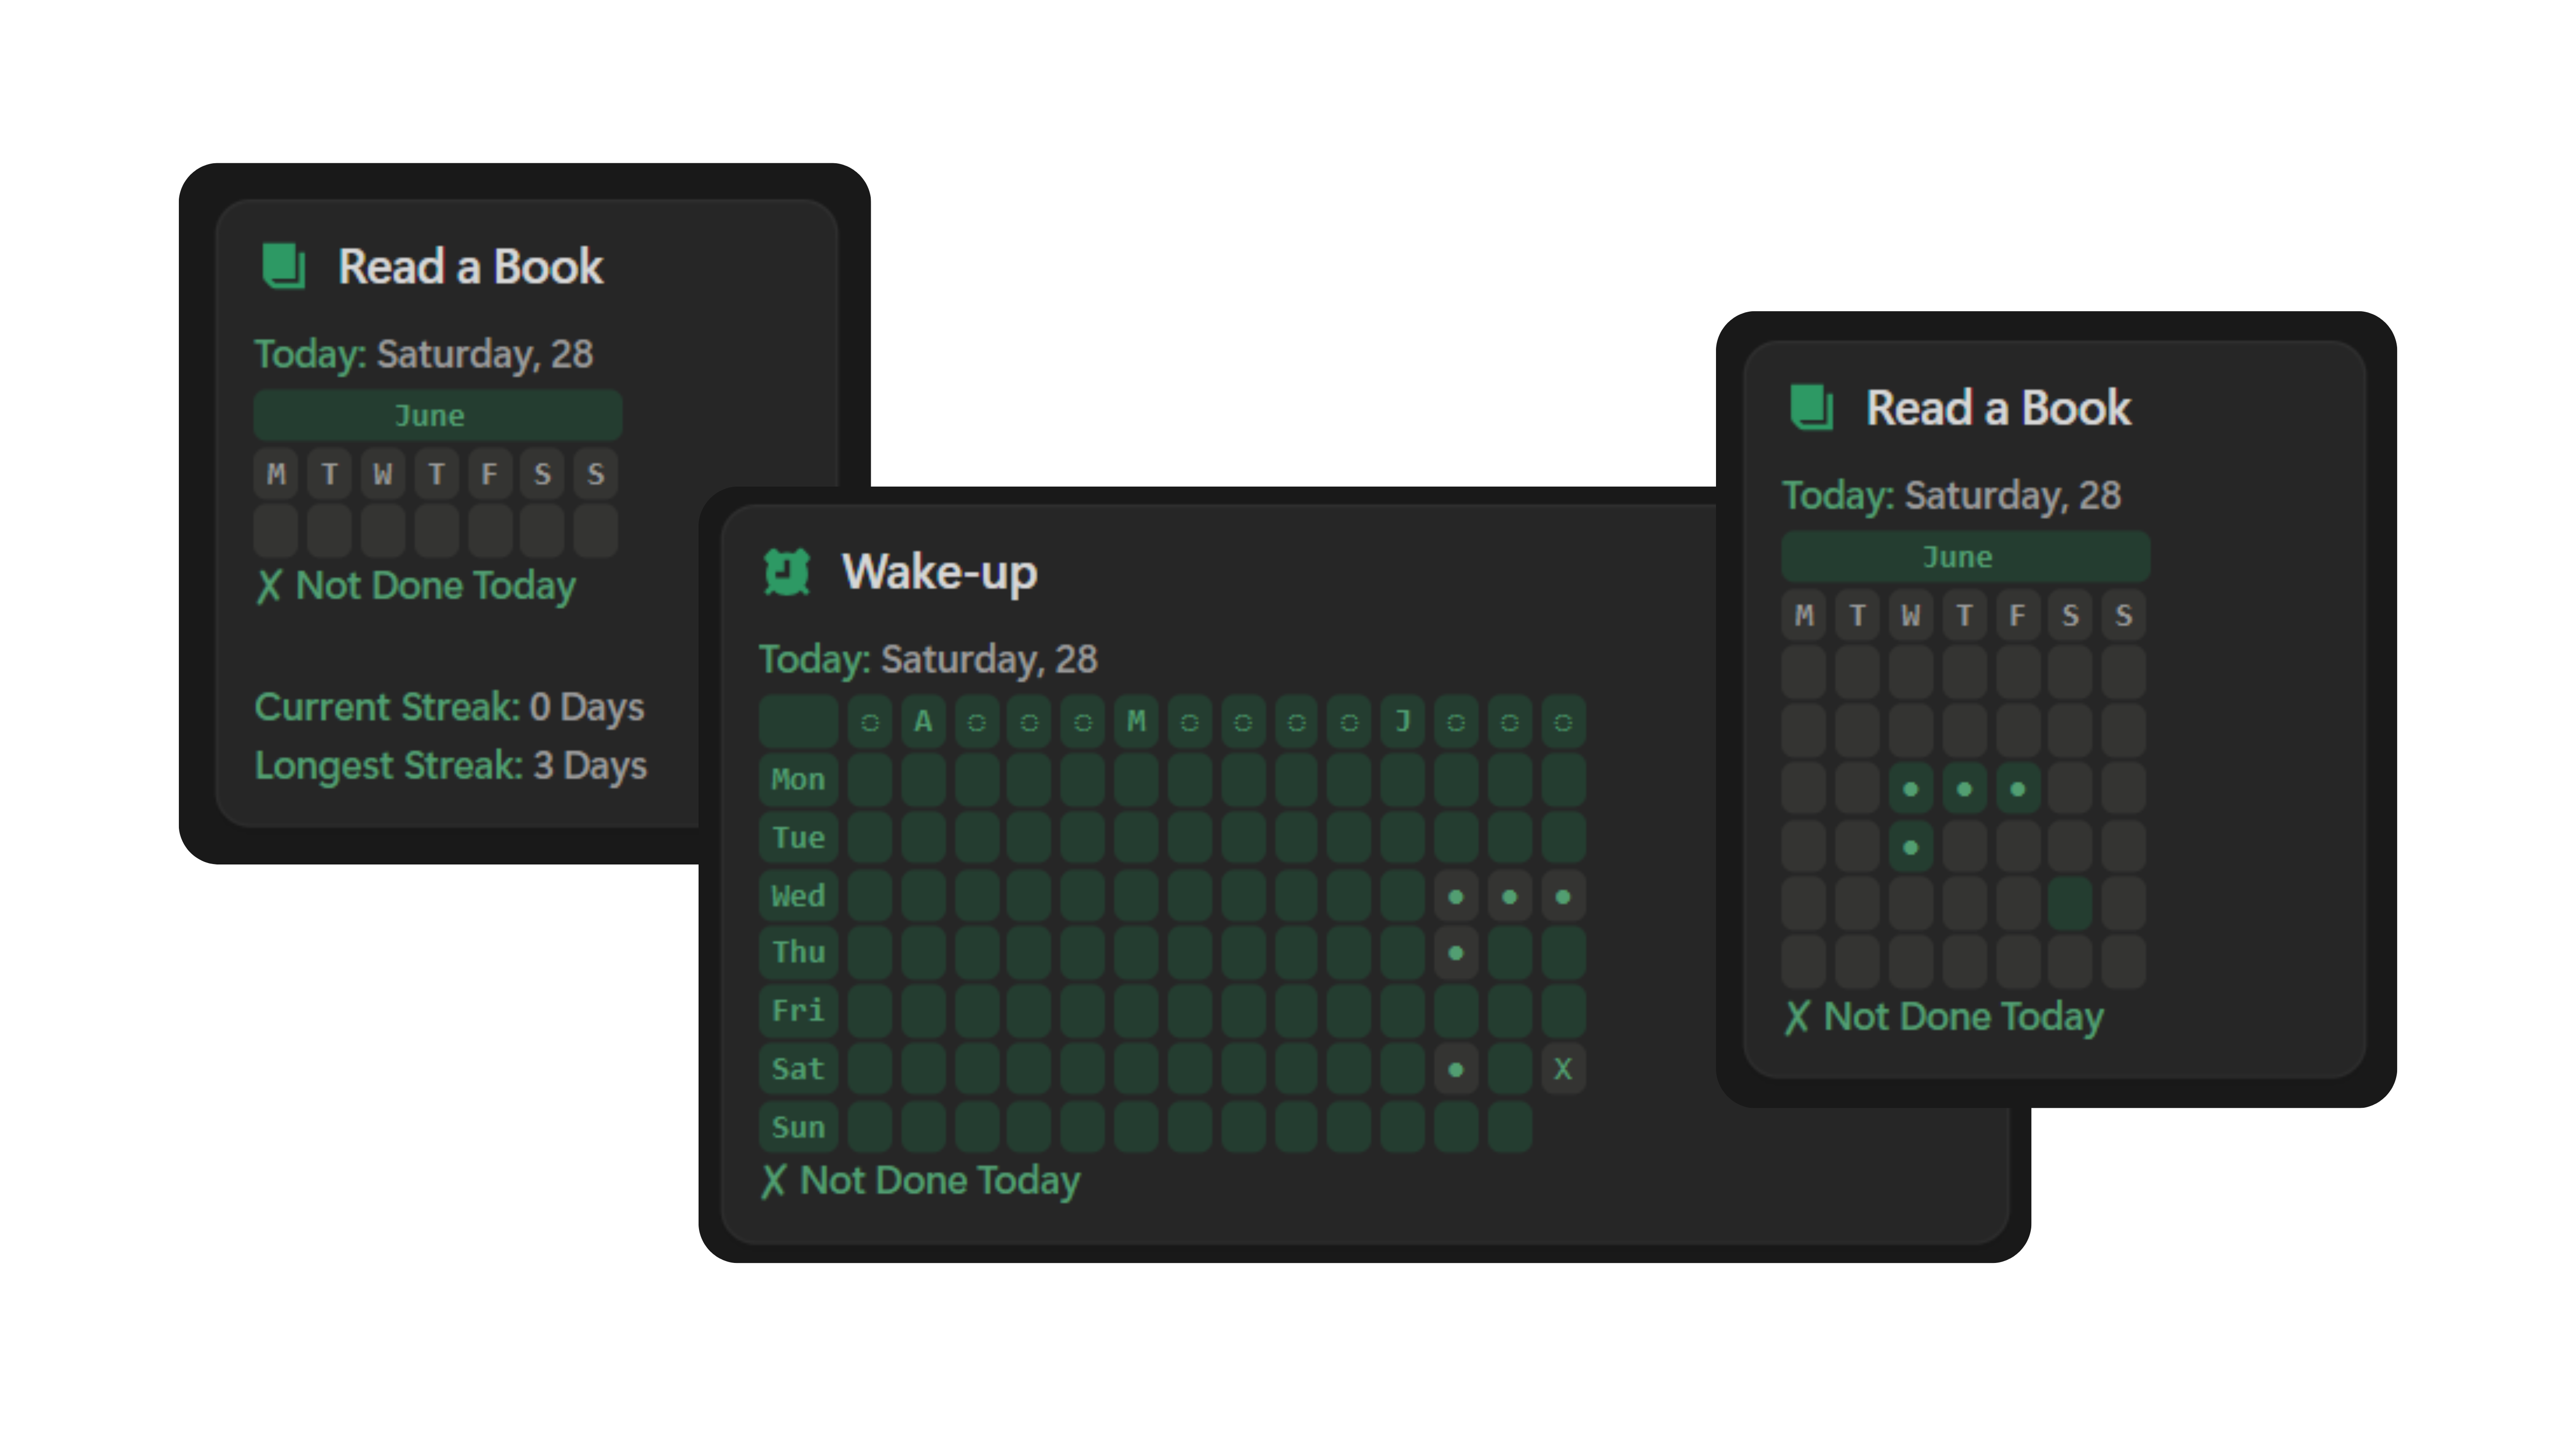
Task: Click the 'Thu' row label in Wake-up card
Action: tap(798, 953)
